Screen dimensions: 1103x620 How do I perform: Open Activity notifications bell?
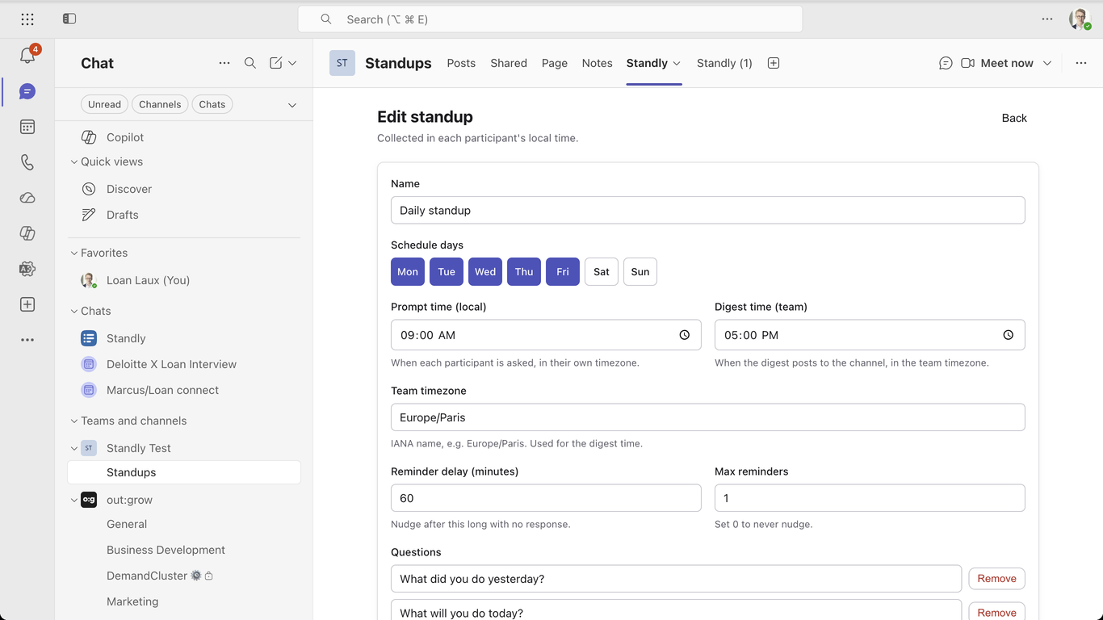pyautogui.click(x=27, y=55)
